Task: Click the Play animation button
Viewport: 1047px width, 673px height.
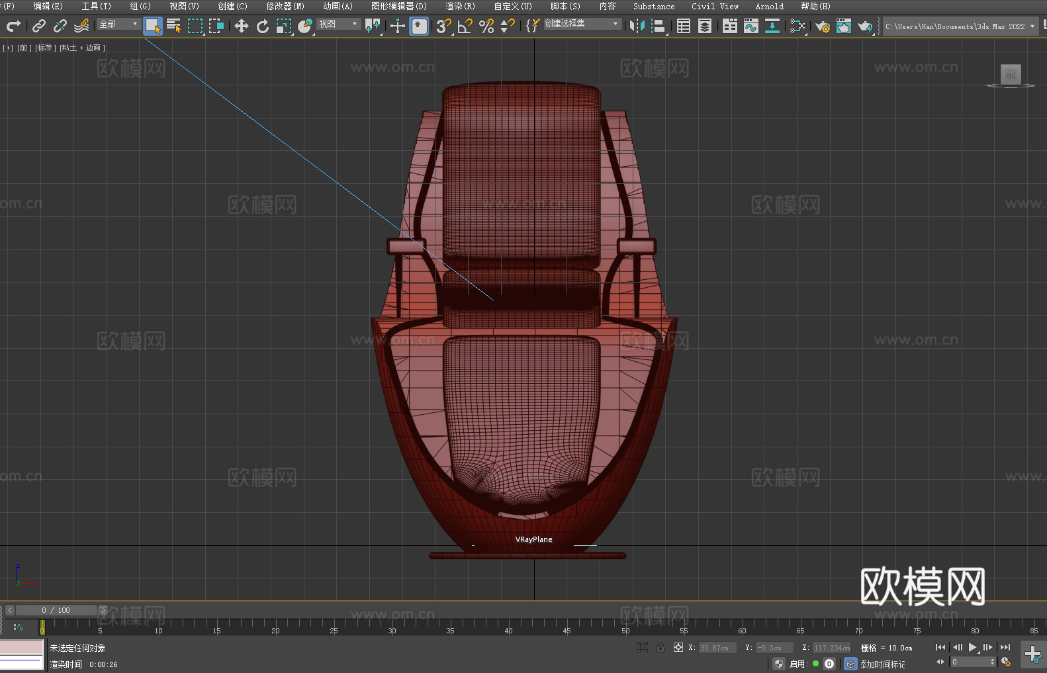Action: point(972,647)
